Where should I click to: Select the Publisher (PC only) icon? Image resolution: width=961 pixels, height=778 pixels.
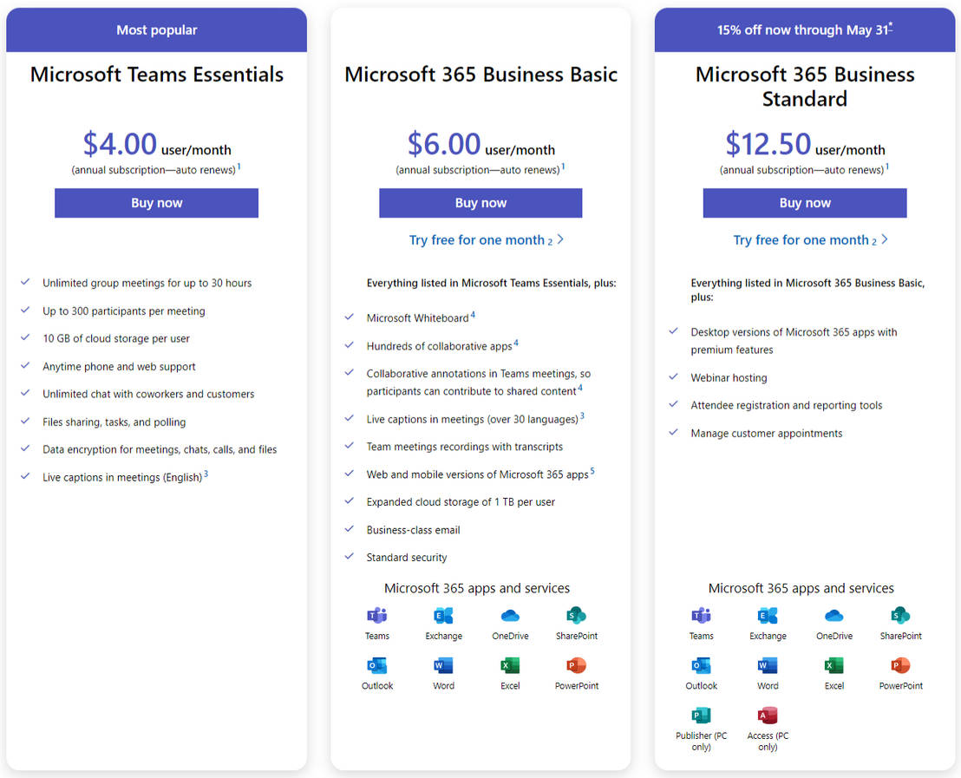click(x=700, y=716)
